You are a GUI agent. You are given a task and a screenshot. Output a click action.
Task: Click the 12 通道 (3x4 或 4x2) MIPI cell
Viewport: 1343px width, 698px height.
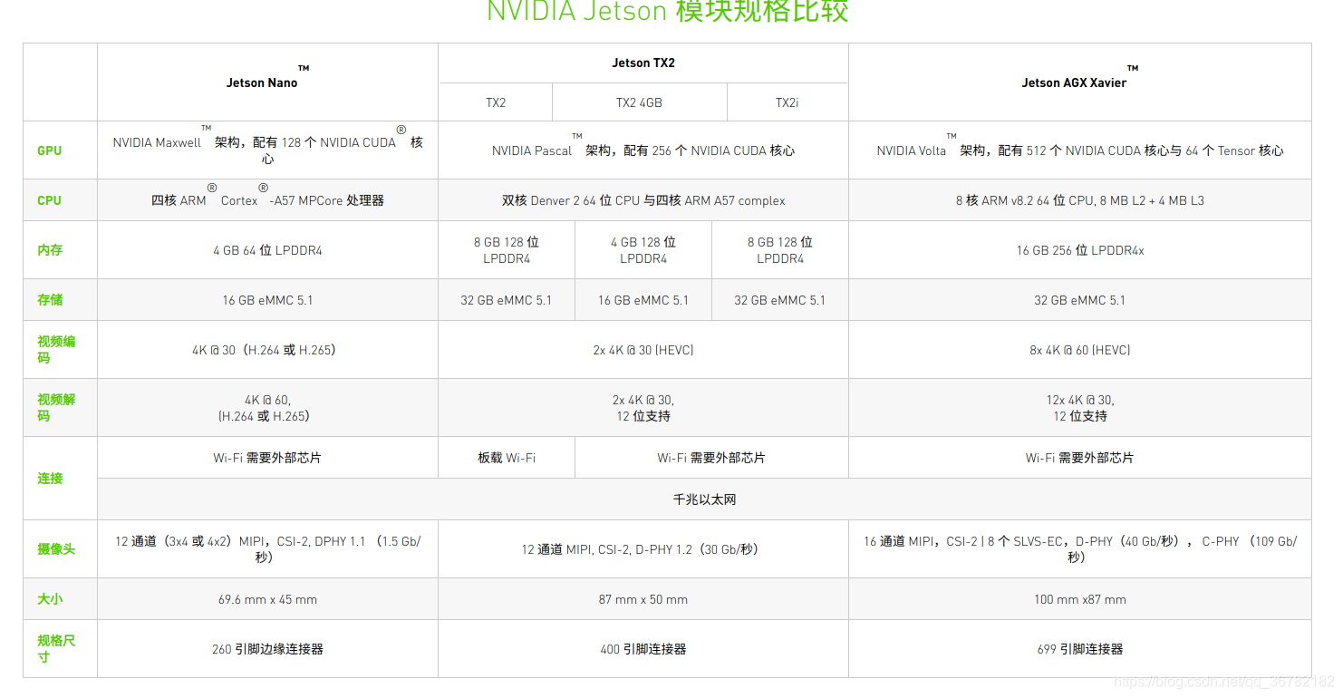click(x=267, y=549)
